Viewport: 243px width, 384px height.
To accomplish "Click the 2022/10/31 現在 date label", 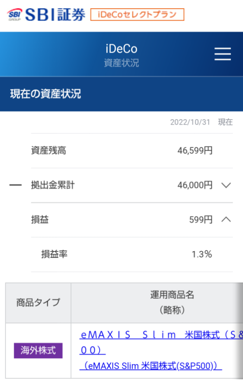I will click(201, 122).
